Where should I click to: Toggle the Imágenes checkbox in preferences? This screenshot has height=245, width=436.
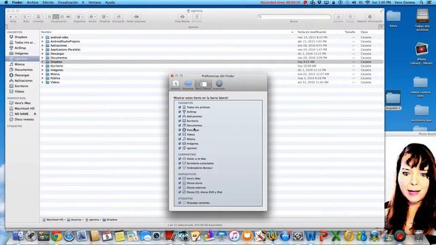coord(180,144)
